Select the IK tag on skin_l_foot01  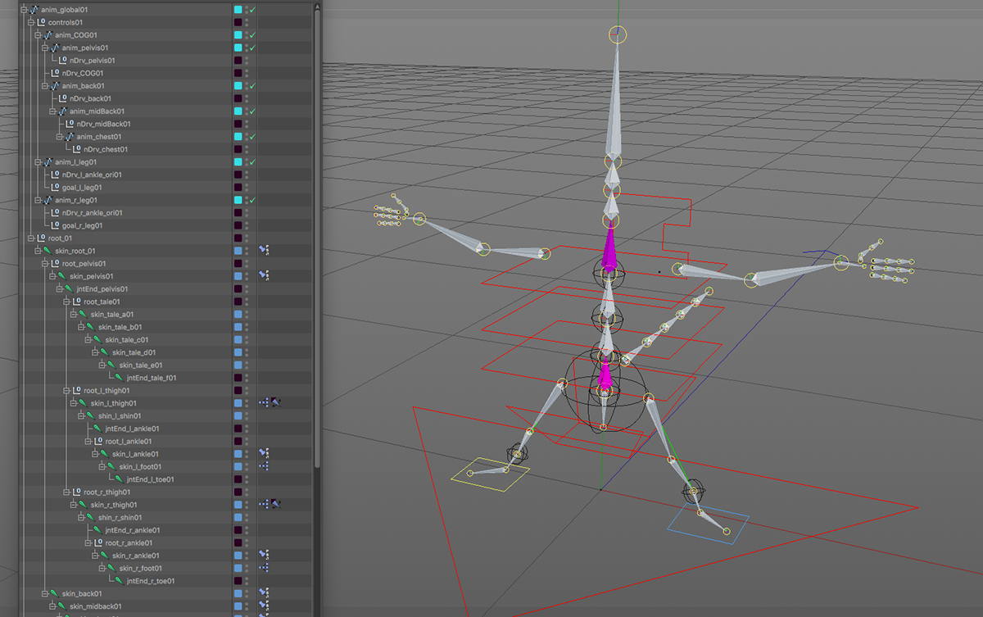click(264, 466)
